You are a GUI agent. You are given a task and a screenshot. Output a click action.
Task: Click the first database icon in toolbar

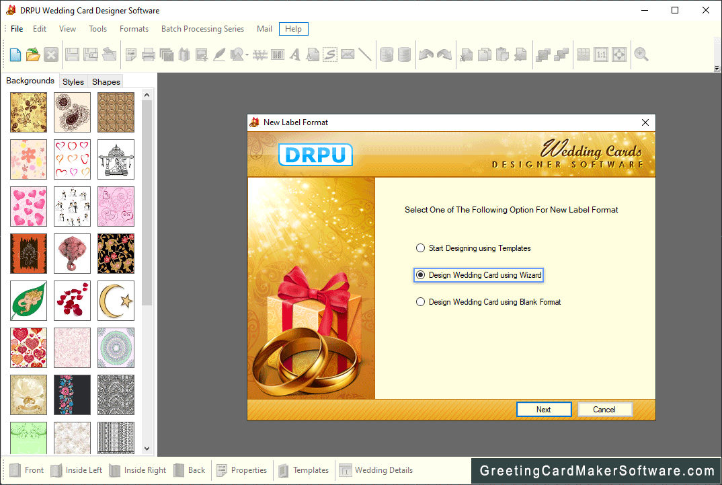387,54
